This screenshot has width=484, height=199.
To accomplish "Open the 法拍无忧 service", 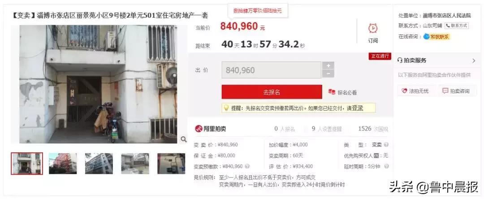I will pos(416,91).
